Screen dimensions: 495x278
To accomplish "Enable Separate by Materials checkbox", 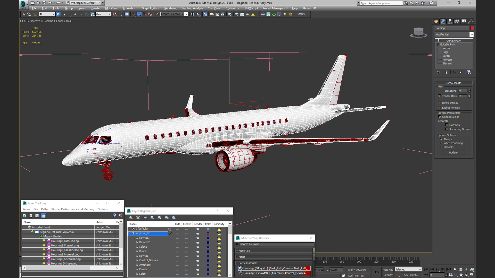I will click(447, 125).
